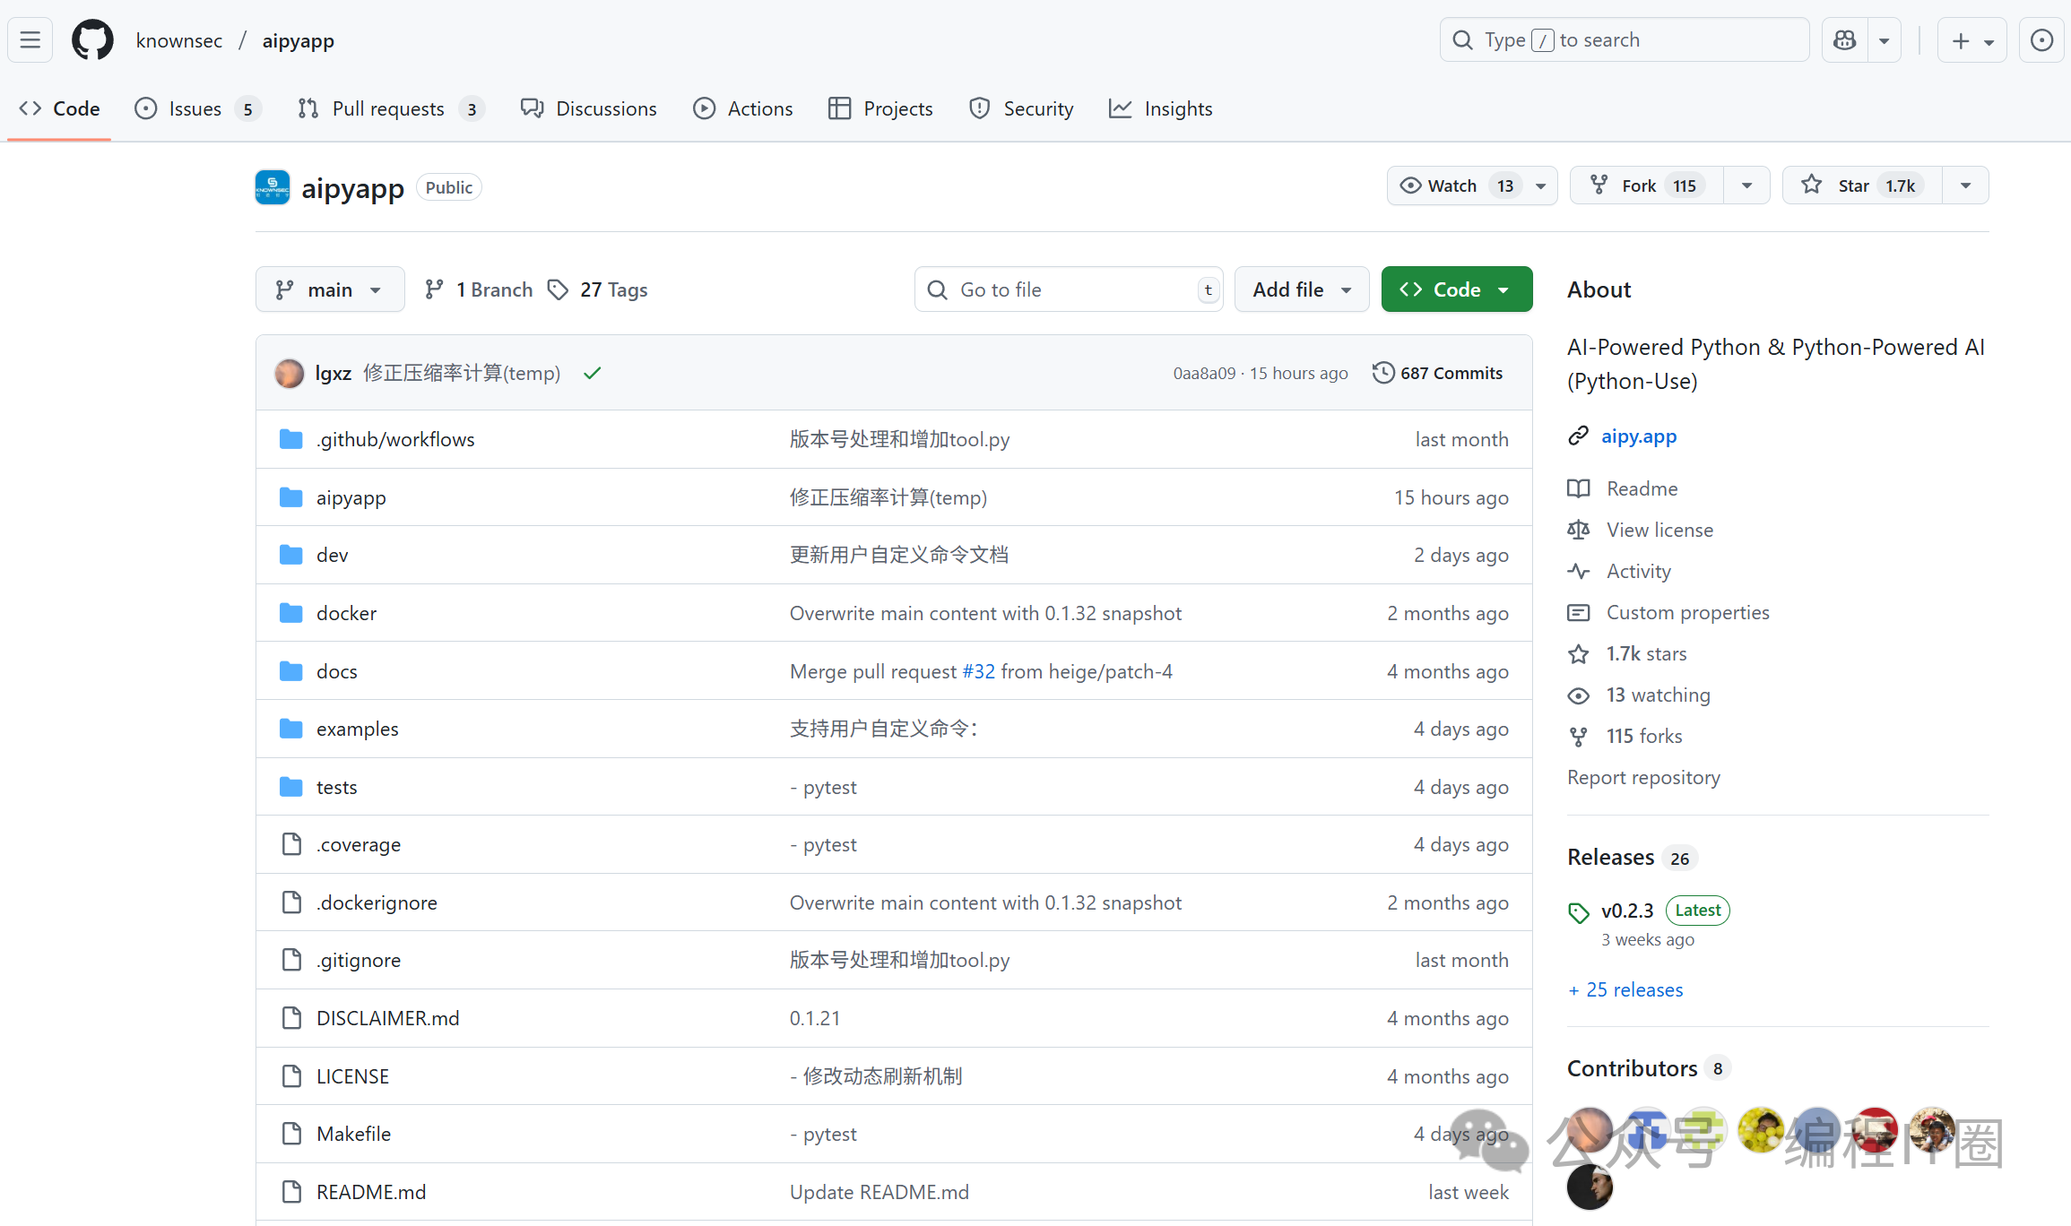
Task: Open the green Code dropdown
Action: (x=1456, y=289)
